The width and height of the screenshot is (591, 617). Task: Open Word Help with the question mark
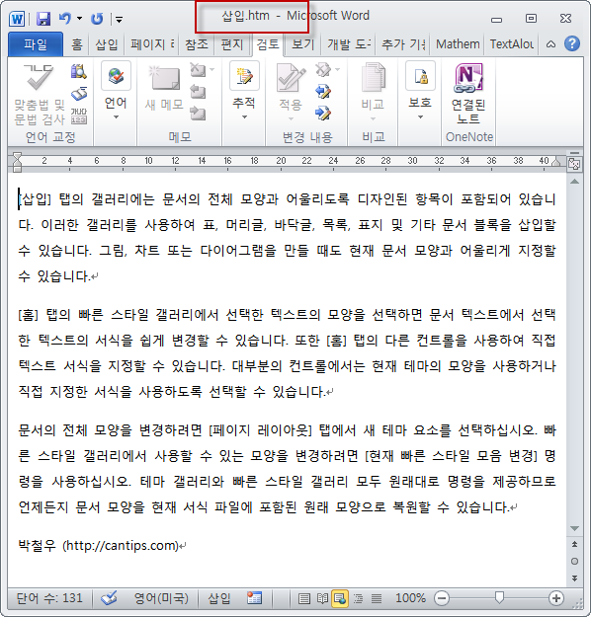click(x=571, y=43)
